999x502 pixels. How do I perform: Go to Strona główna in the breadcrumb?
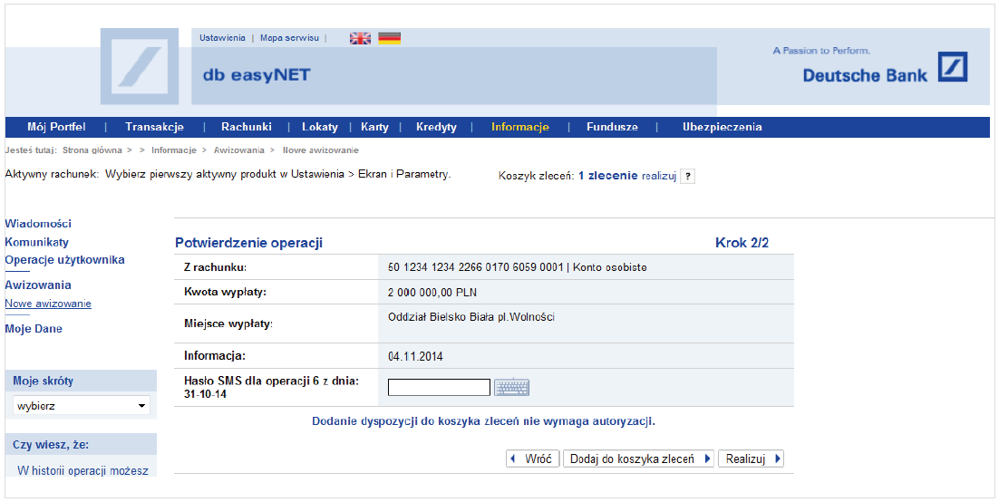point(92,150)
